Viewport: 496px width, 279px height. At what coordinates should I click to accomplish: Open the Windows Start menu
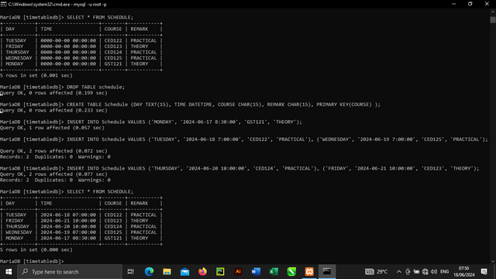9,272
